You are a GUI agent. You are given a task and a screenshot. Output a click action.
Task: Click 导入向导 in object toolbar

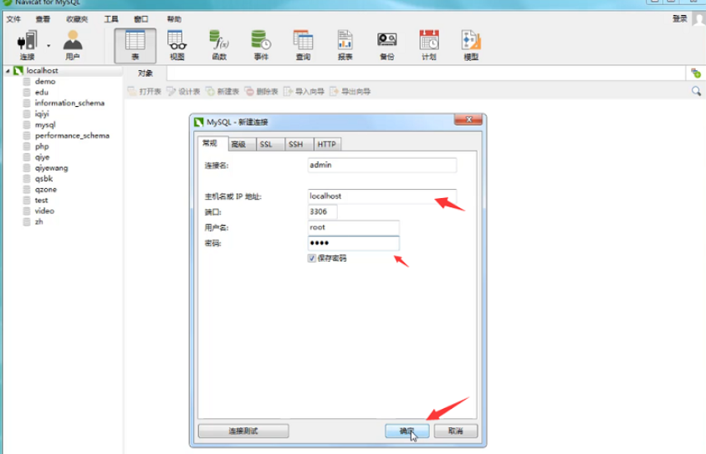[304, 91]
